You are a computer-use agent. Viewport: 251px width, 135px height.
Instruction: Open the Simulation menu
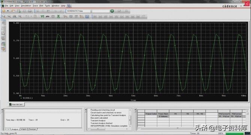[x=26, y=6]
